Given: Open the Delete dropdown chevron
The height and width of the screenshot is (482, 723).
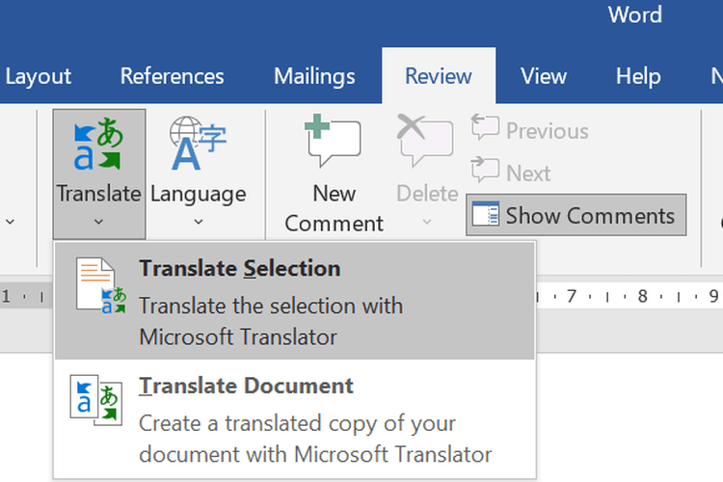Looking at the screenshot, I should 427,222.
